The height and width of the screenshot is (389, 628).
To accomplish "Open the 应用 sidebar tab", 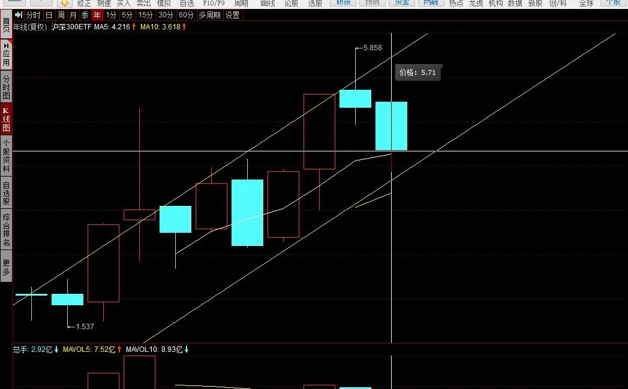I will tap(6, 55).
